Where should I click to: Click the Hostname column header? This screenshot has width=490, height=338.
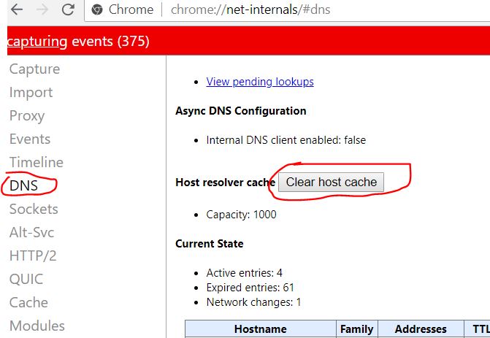coord(260,329)
